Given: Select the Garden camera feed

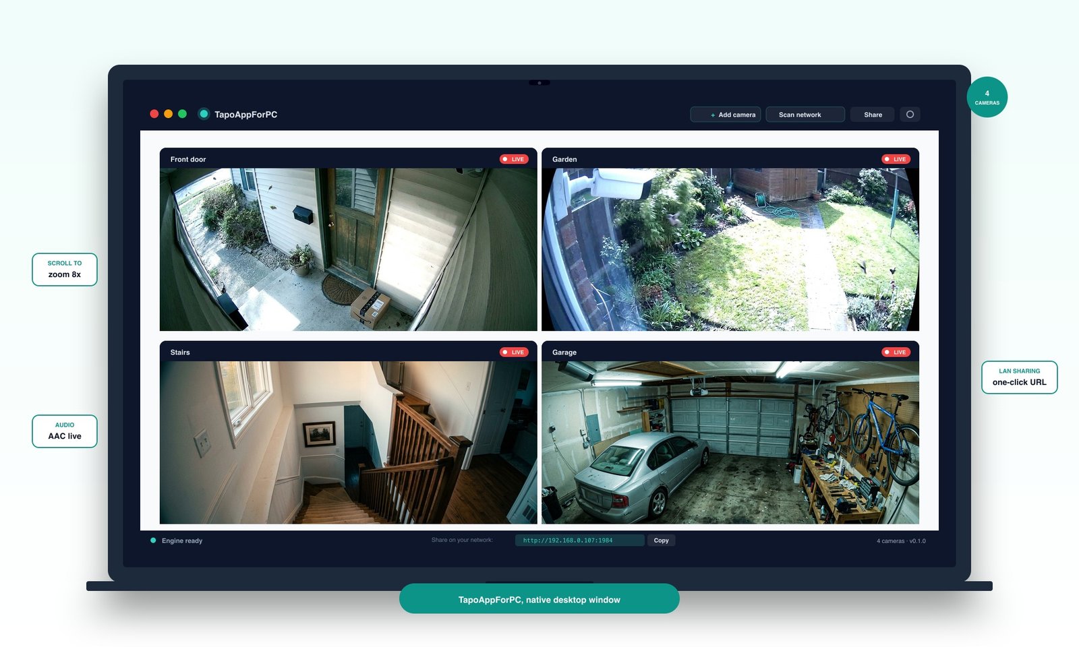Looking at the screenshot, I should [x=730, y=249].
